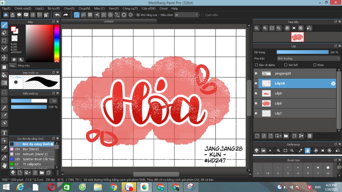
Task: Click the rainbow hue strip
Action: click(57, 43)
